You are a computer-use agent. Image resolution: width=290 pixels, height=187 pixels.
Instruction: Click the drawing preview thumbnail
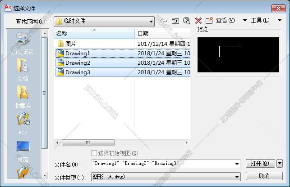click(x=238, y=55)
